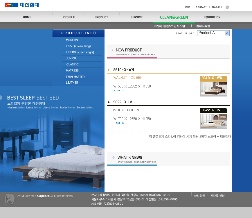Switch to the ENGLISH site

tap(217, 7)
